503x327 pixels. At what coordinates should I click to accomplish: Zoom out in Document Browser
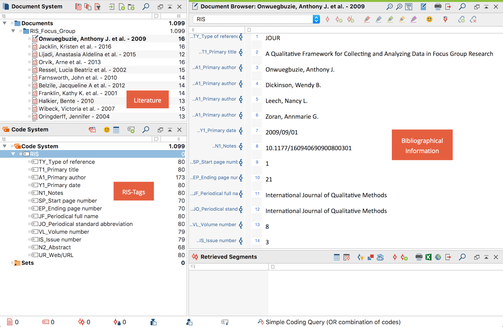tap(390, 7)
